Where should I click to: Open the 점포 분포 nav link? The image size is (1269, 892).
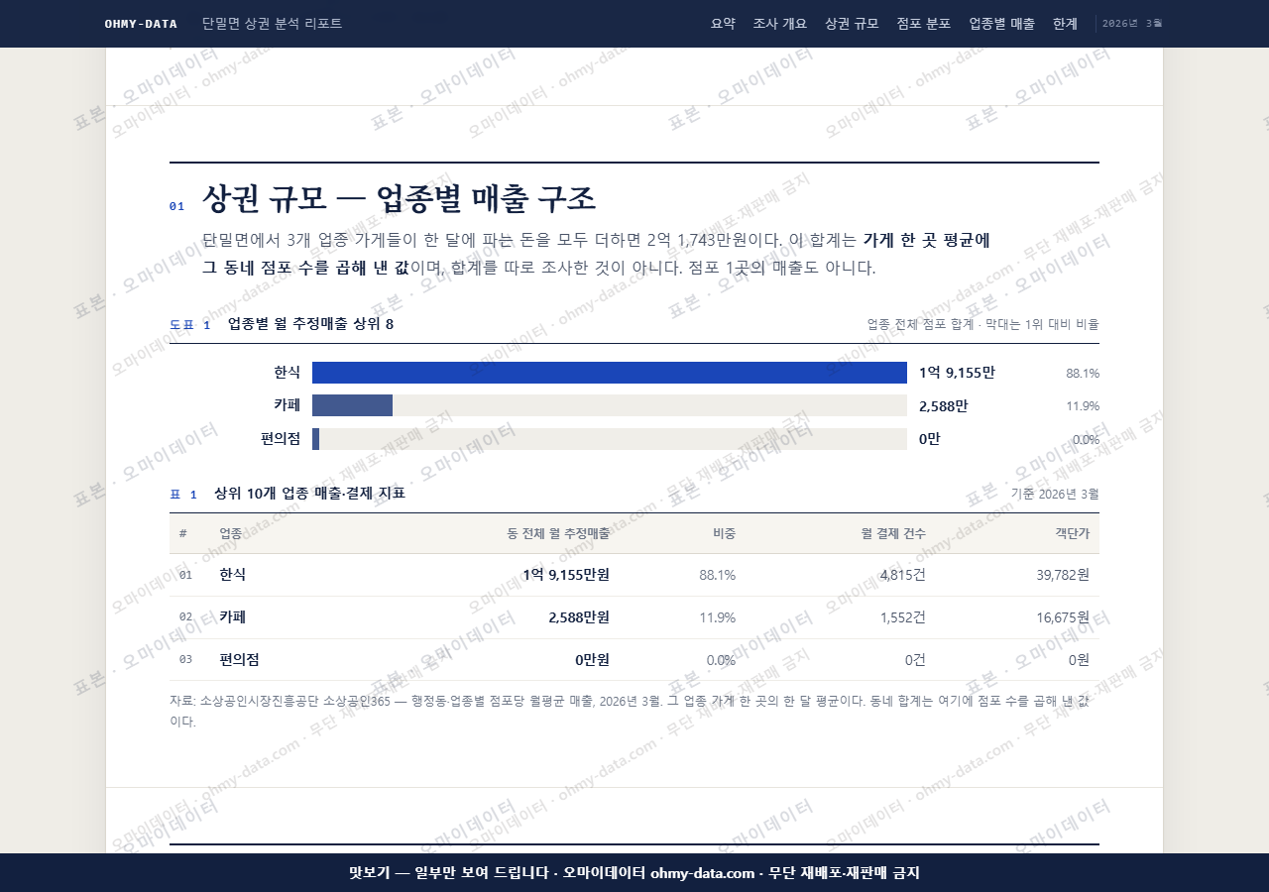pyautogui.click(x=924, y=24)
